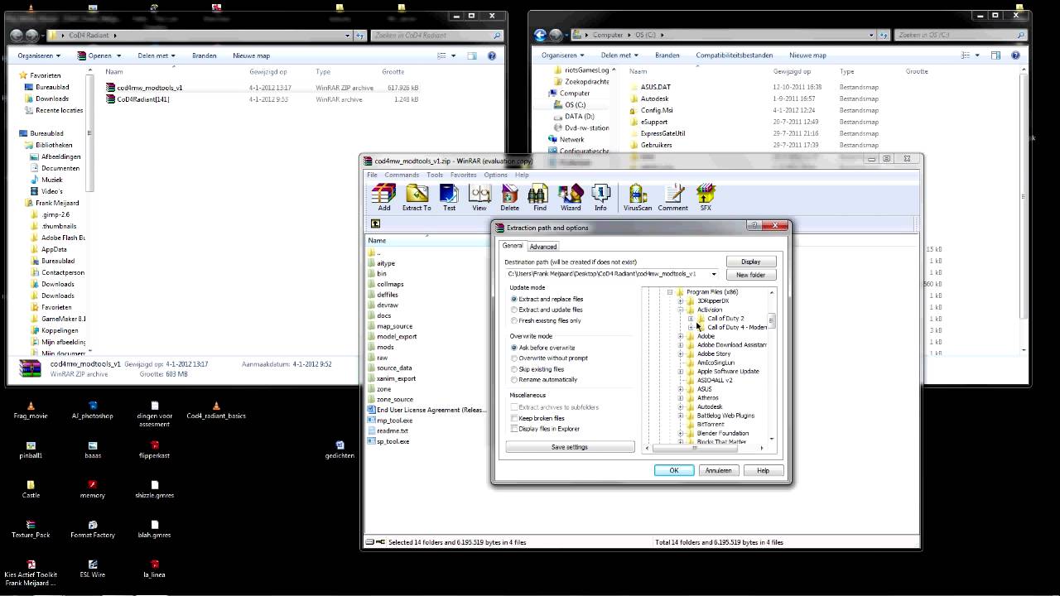This screenshot has height=596, width=1060.
Task: Open the Tools menu in WinRAR
Action: (435, 175)
